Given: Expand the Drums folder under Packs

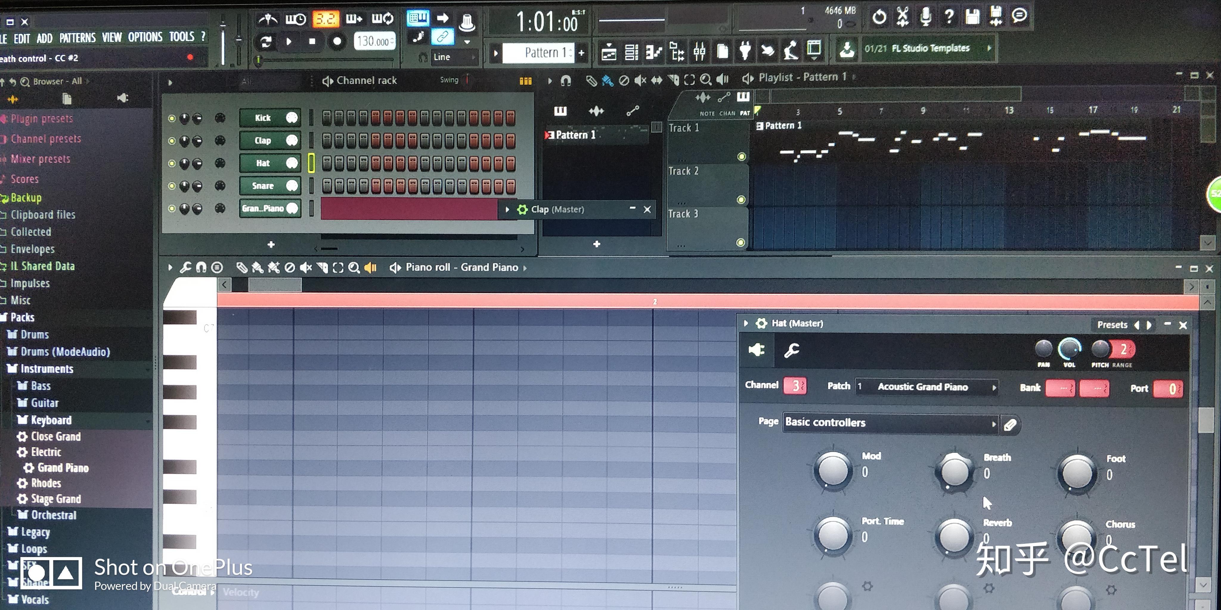Looking at the screenshot, I should (x=28, y=334).
